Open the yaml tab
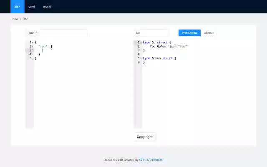267x167 pixels. 32,7
